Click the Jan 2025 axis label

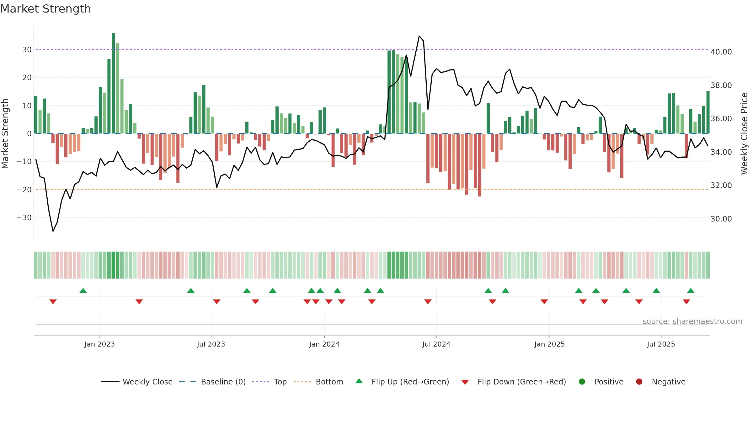pos(549,344)
